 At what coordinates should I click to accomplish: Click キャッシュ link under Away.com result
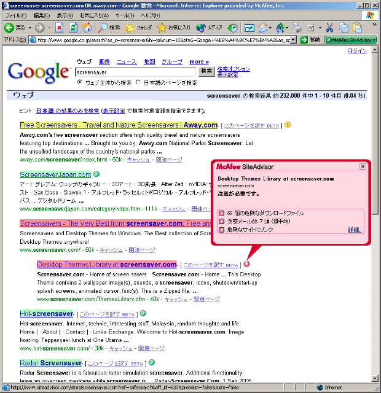(x=138, y=160)
